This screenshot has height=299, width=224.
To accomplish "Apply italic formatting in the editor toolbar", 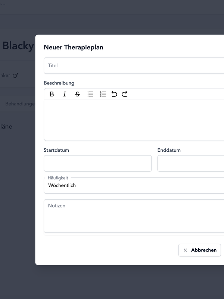I will [65, 94].
